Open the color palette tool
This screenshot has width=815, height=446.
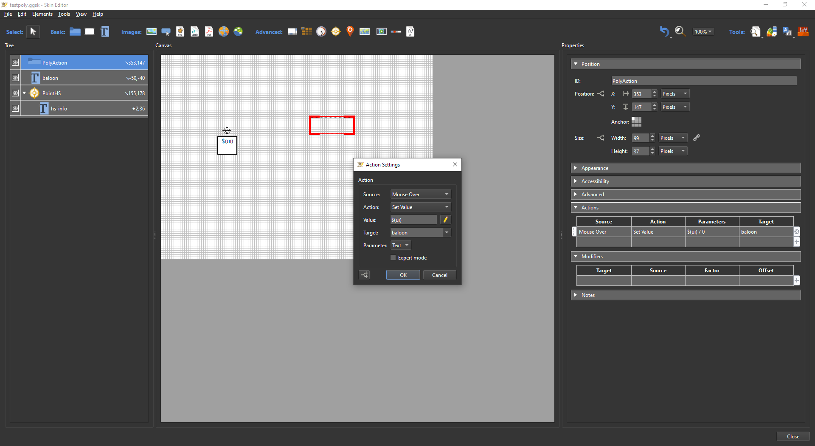click(x=772, y=32)
